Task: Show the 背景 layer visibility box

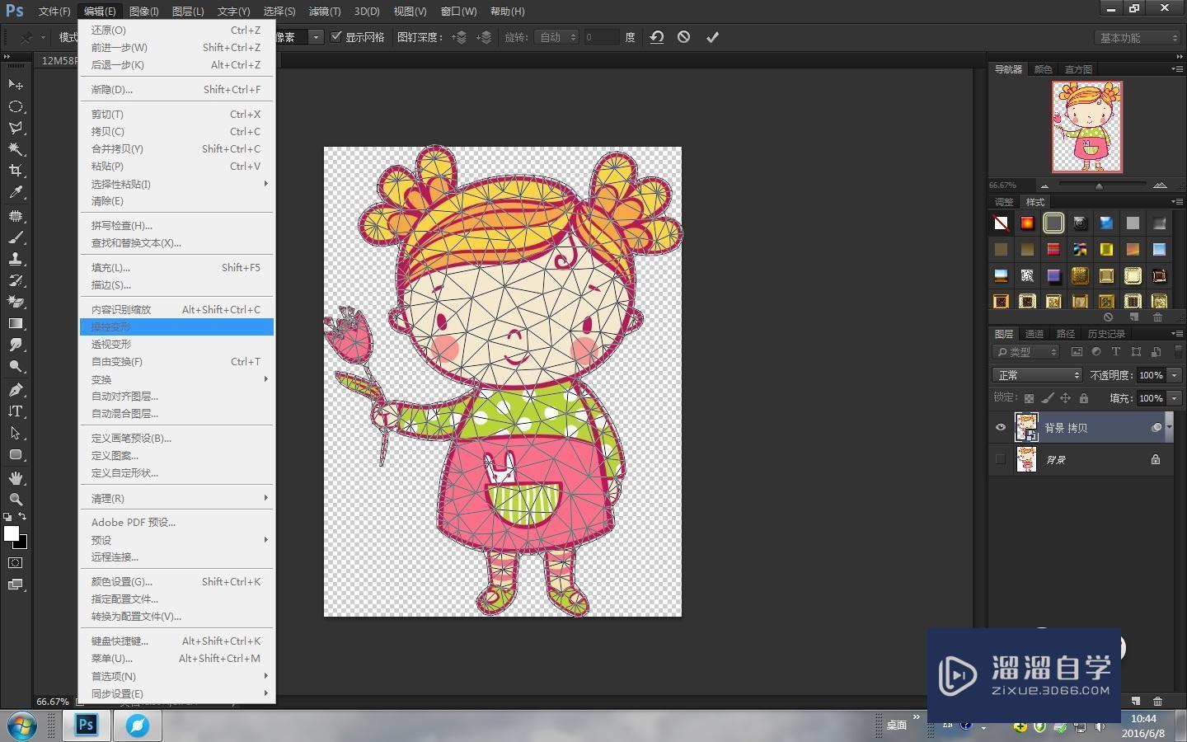Action: pos(1001,459)
